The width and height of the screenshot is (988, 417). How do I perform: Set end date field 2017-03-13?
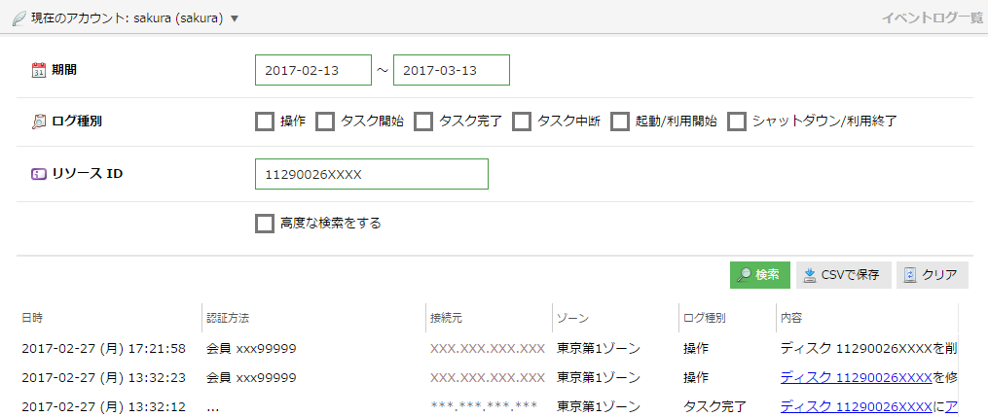click(x=451, y=70)
